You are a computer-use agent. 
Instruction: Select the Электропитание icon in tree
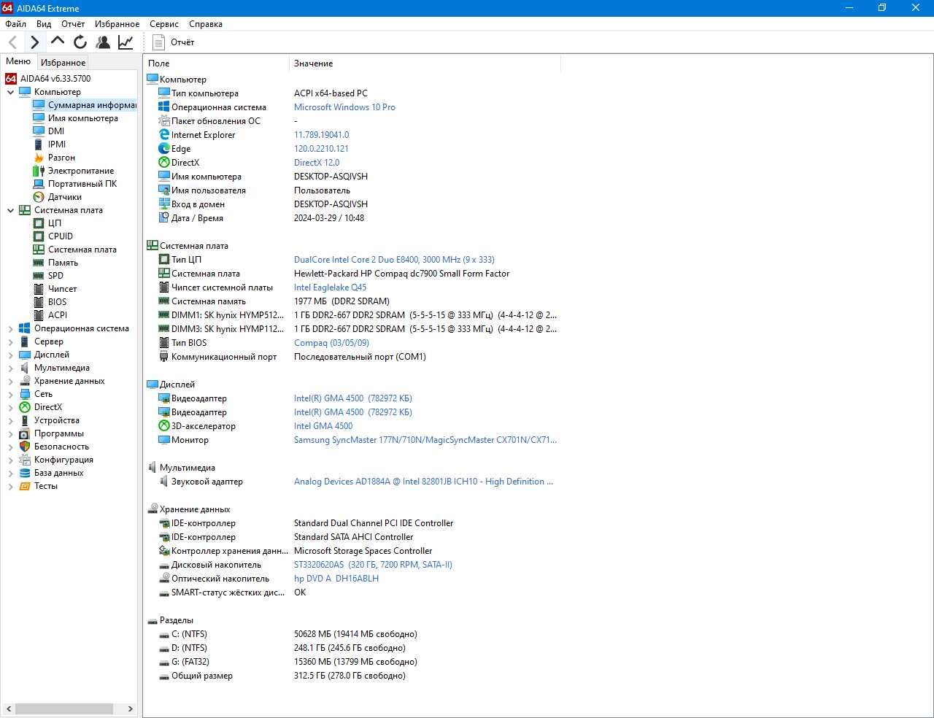tap(39, 171)
